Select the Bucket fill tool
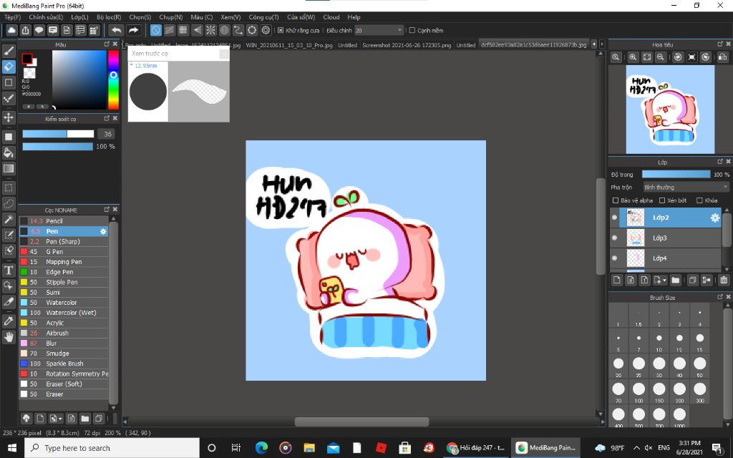This screenshot has width=733, height=458. point(9,153)
